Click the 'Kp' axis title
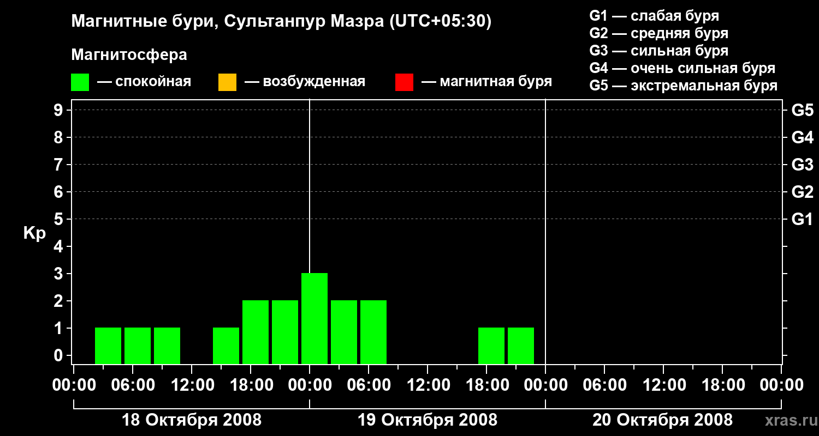This screenshot has width=819, height=436. click(34, 233)
